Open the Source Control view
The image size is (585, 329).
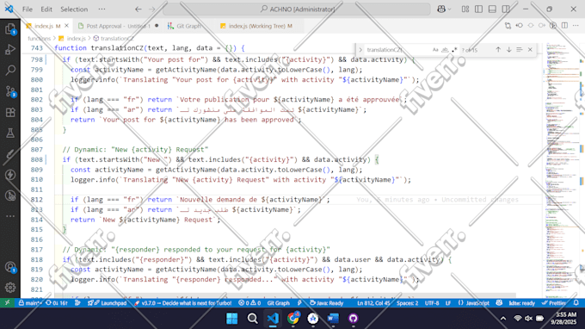[x=10, y=91]
